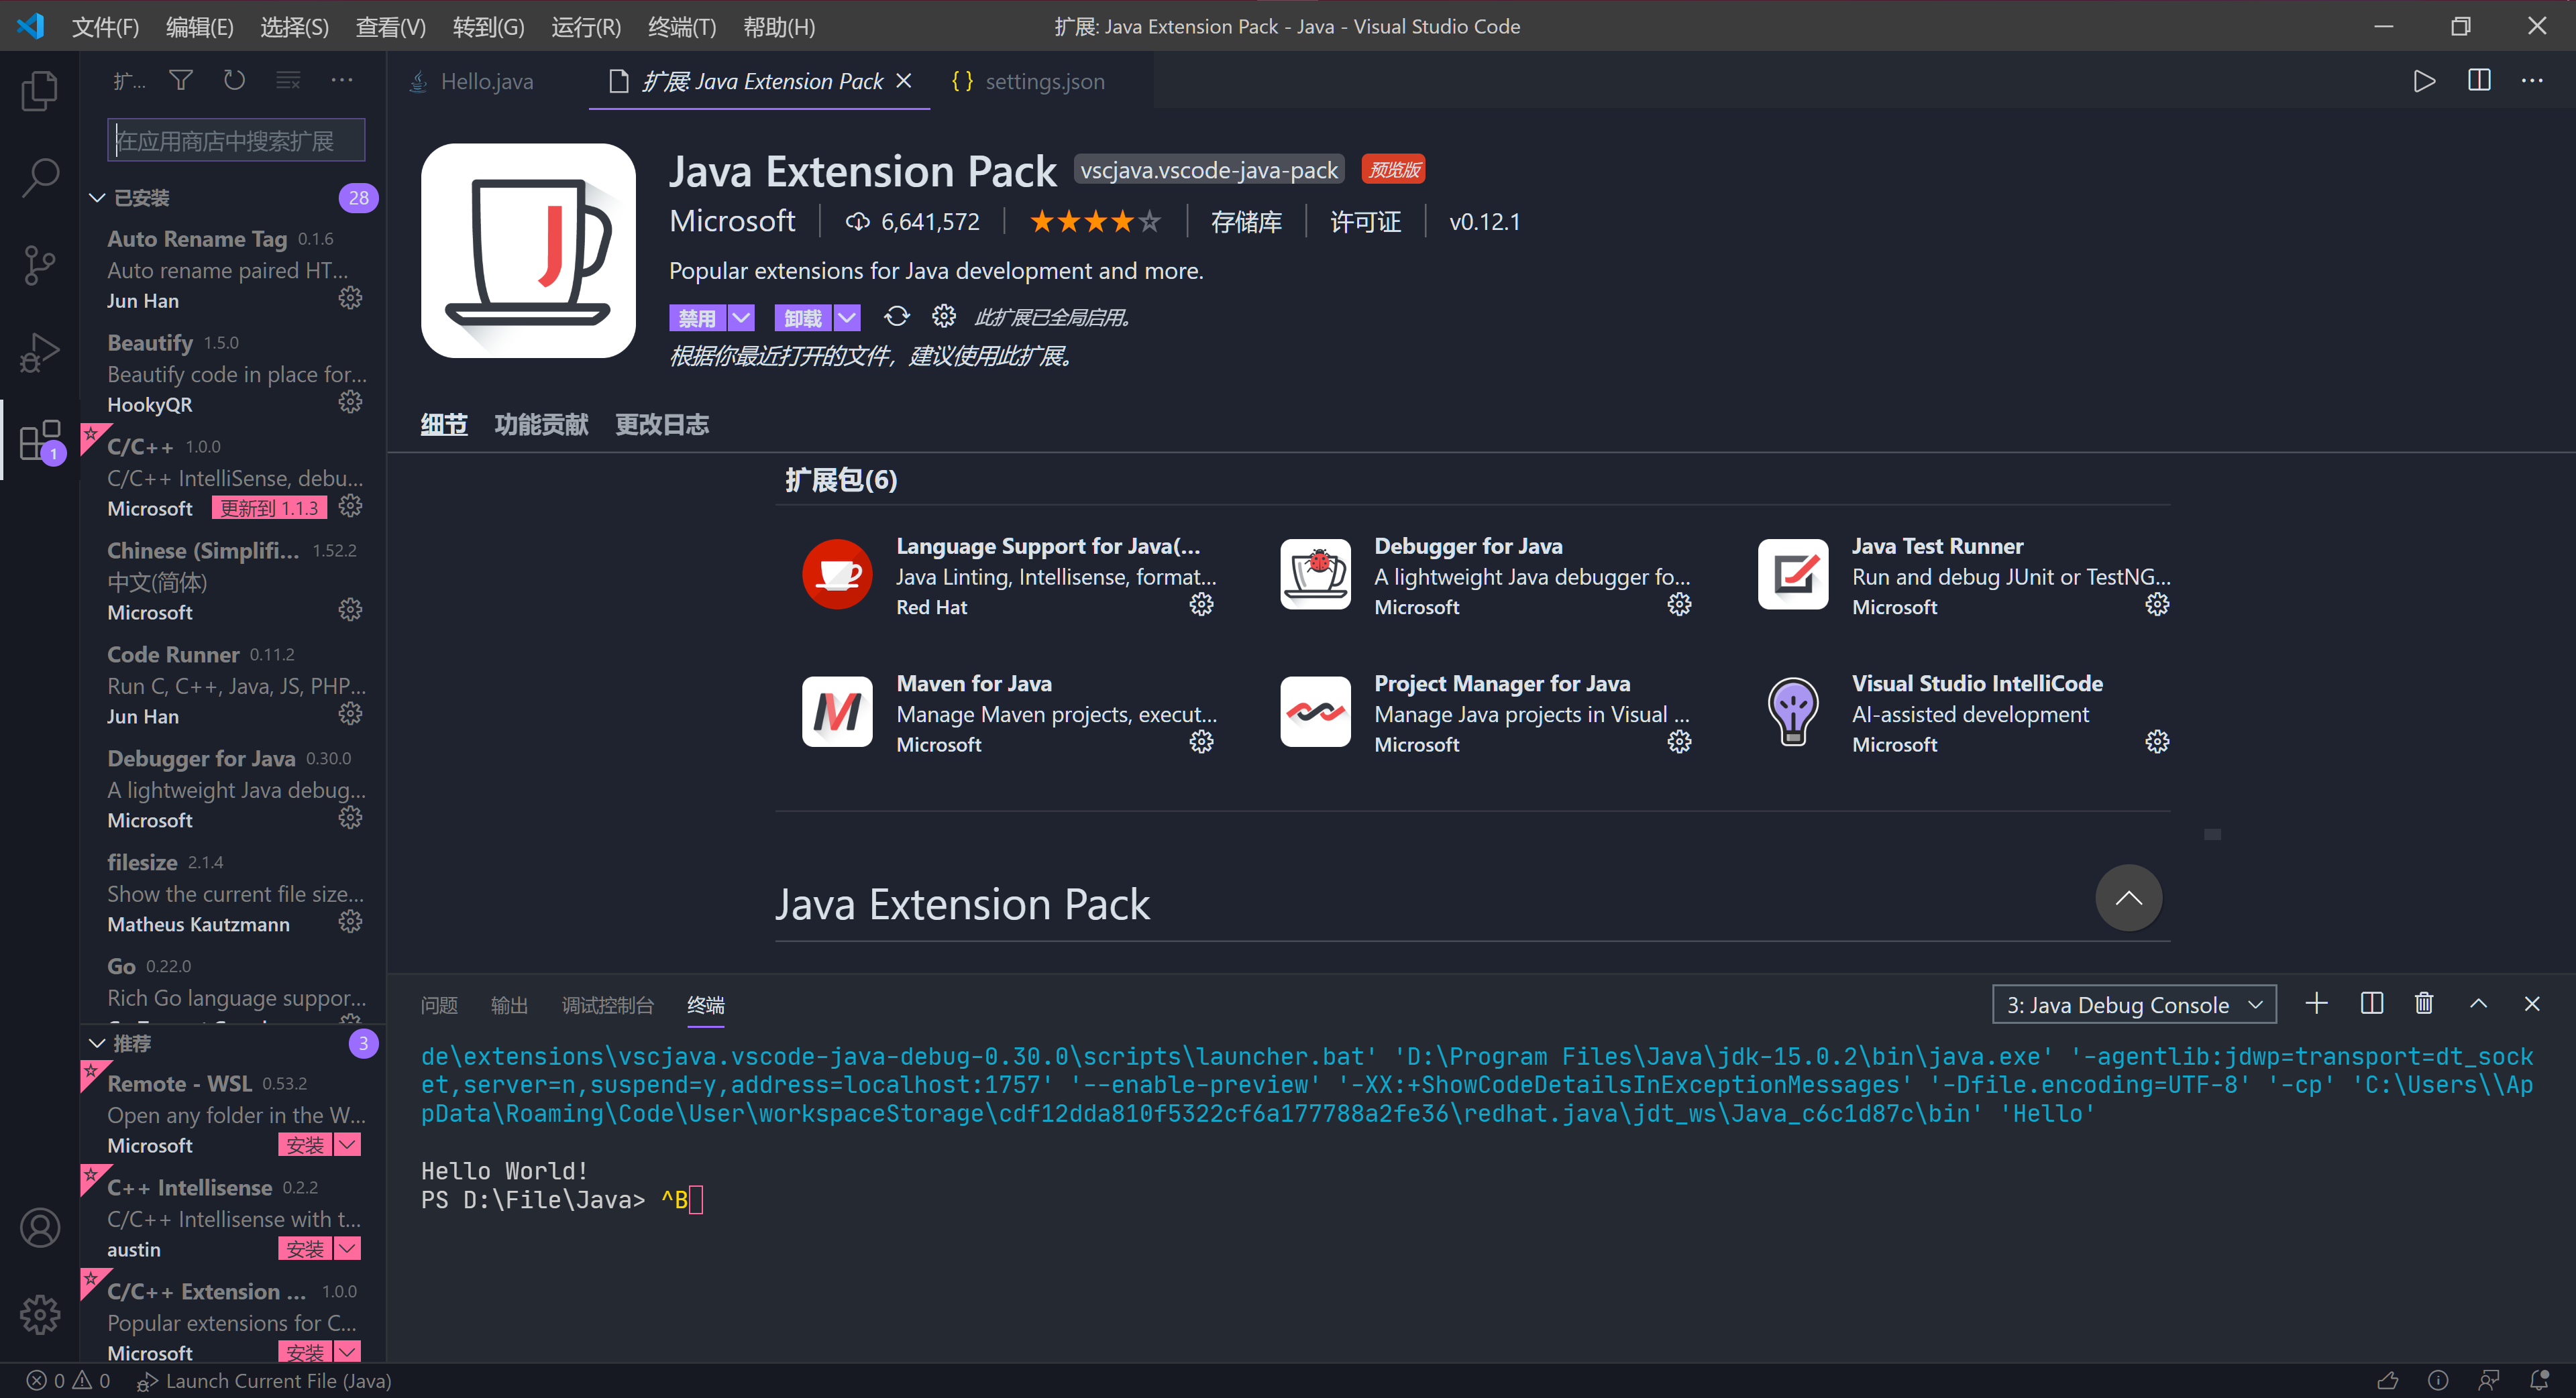Open the Search view in activity bar
Viewport: 2576px width, 1398px height.
click(40, 177)
